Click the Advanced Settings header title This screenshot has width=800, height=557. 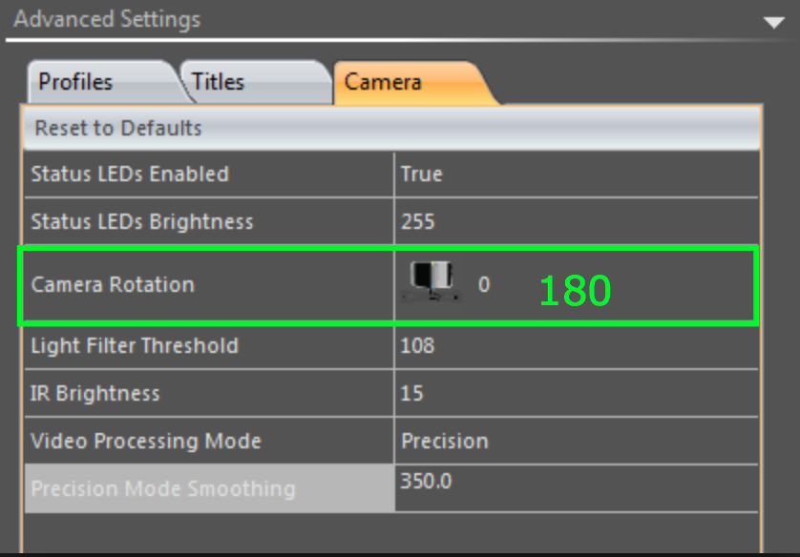pyautogui.click(x=107, y=19)
